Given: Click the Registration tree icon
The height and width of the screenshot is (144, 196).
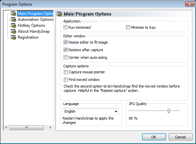Looking at the screenshot, I should tap(13, 37).
